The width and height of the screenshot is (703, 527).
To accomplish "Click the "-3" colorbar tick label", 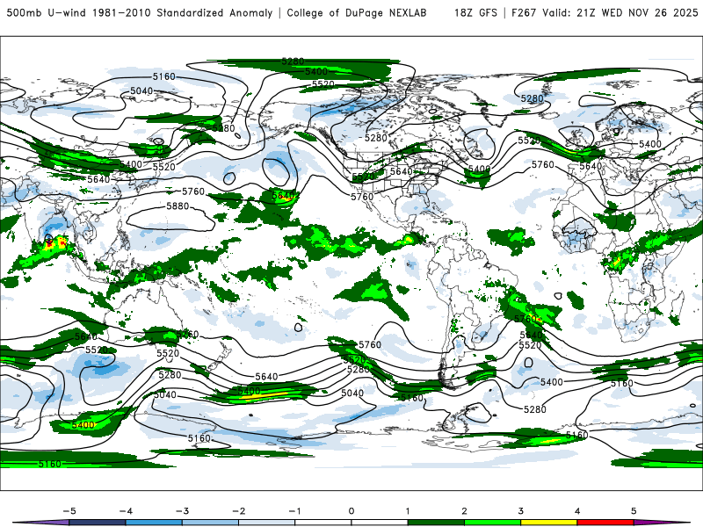I will (182, 511).
